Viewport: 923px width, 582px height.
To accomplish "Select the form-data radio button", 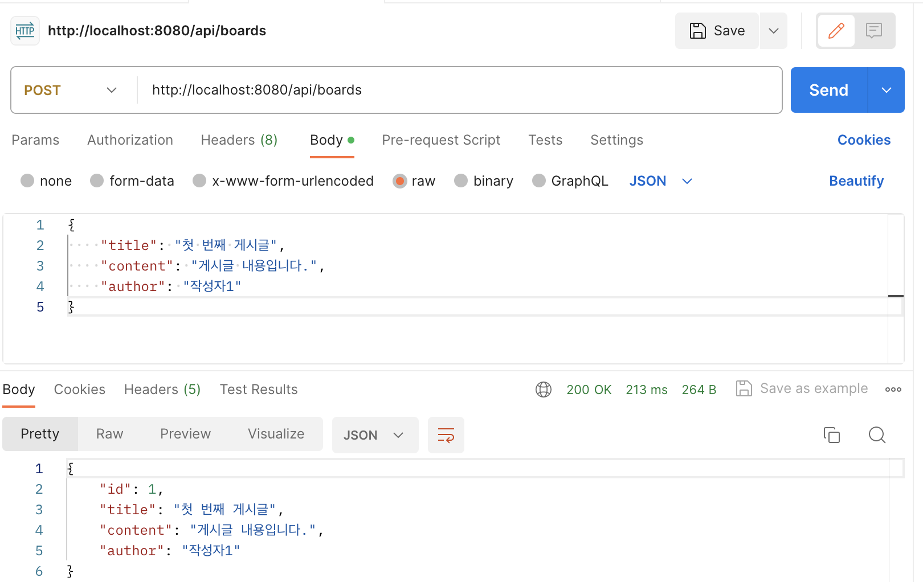I will (97, 181).
